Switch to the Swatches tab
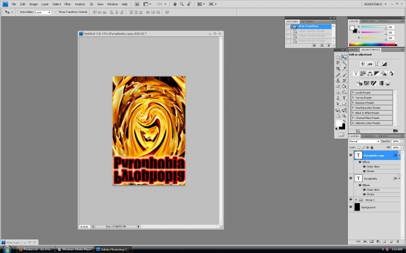Image resolution: width=406 pixels, height=253 pixels. click(368, 21)
